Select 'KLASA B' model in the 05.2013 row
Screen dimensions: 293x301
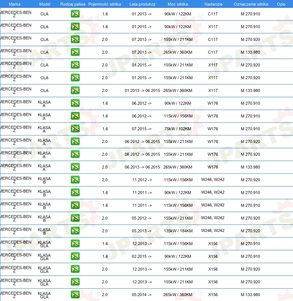point(44,231)
